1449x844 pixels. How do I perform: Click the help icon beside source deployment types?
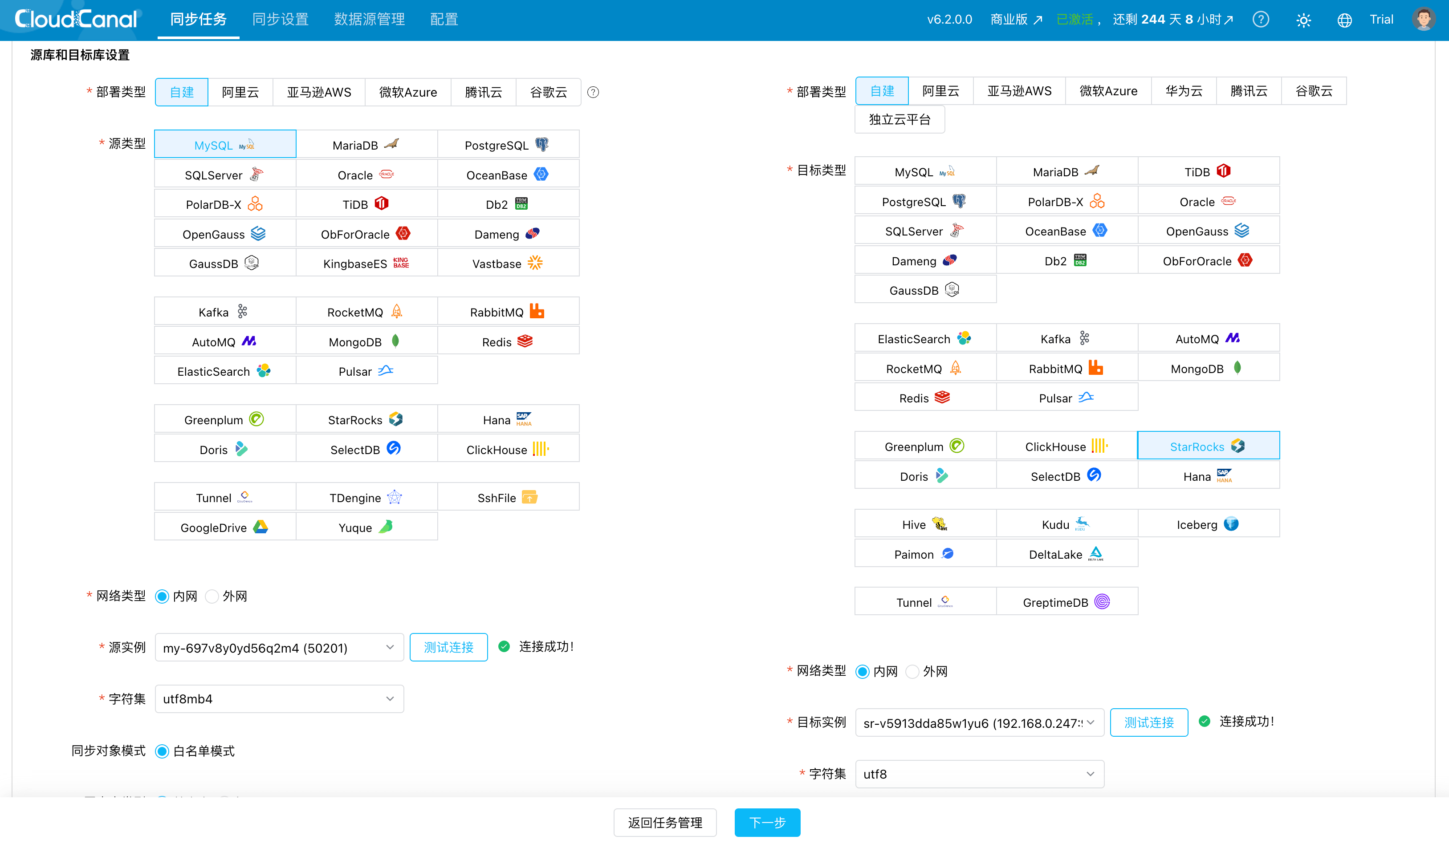[x=593, y=92]
